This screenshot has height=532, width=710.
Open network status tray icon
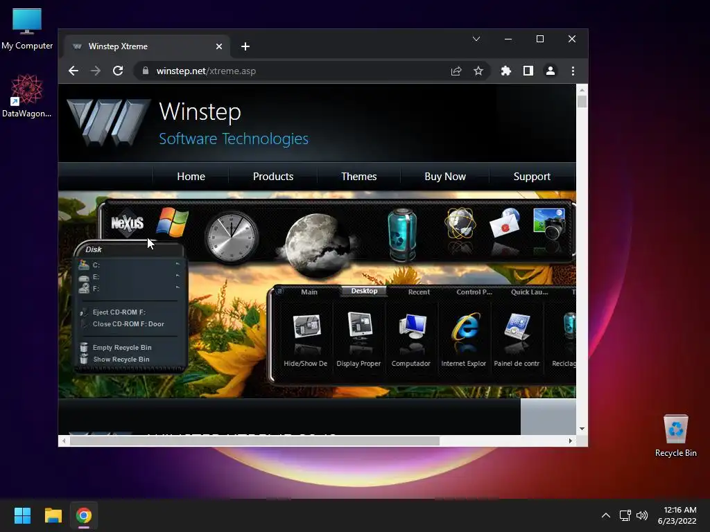click(x=625, y=515)
